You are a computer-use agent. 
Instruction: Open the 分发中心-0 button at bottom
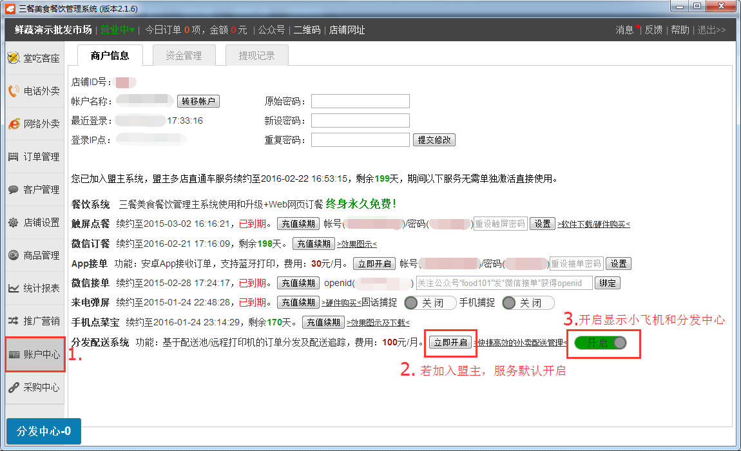(44, 431)
